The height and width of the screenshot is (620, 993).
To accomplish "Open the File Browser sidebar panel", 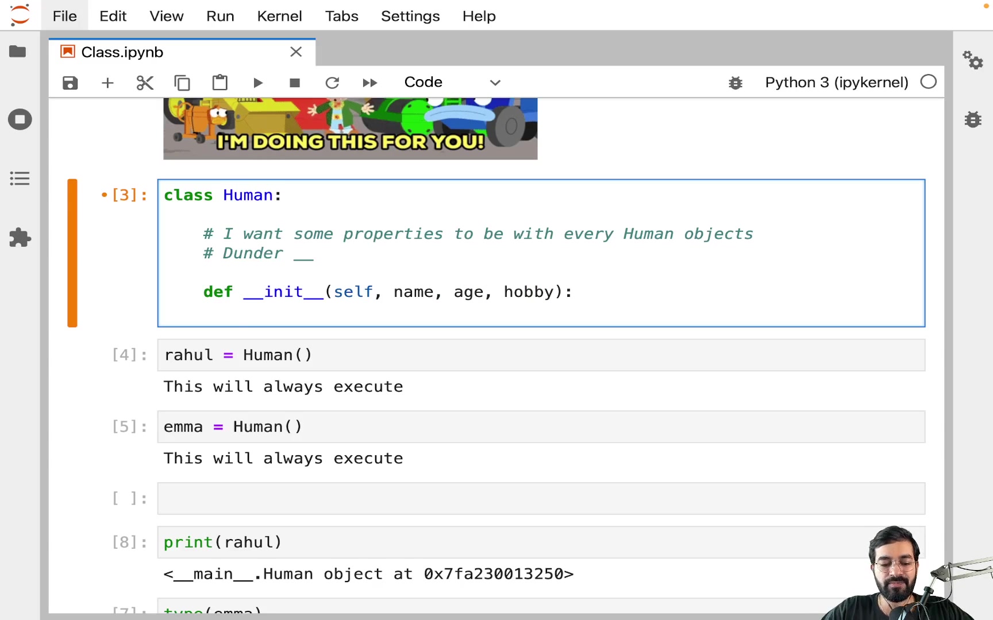I will (18, 52).
